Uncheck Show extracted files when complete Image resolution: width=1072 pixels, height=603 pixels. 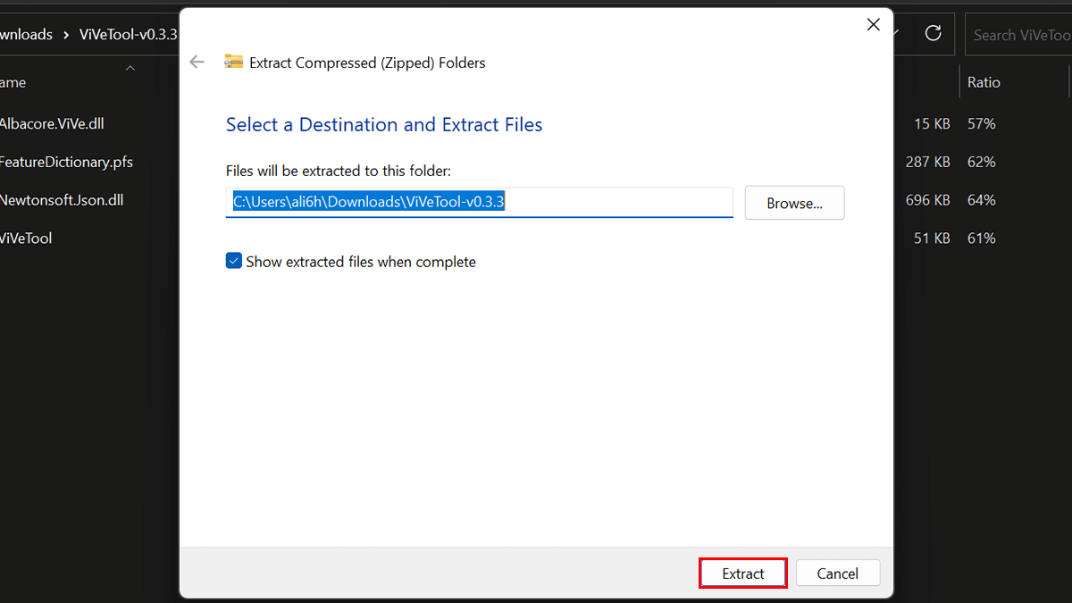pos(234,261)
